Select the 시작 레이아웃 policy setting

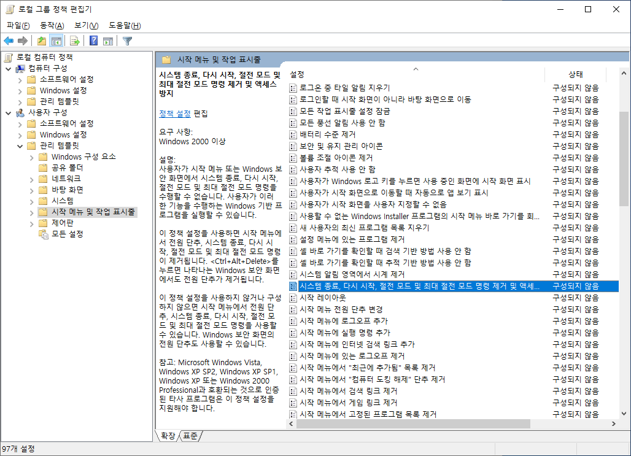(323, 298)
